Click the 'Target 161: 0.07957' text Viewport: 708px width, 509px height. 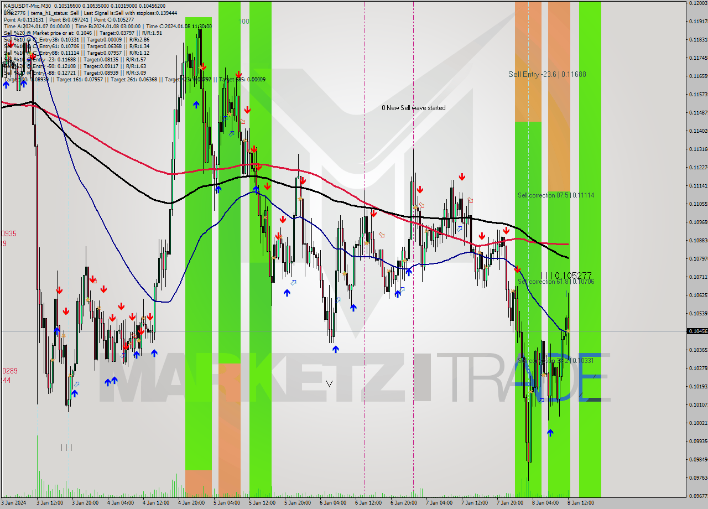(x=79, y=79)
